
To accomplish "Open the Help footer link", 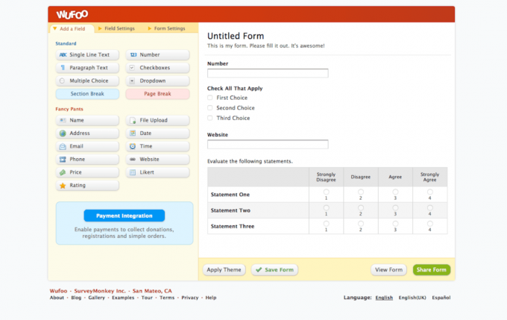I will (x=211, y=298).
